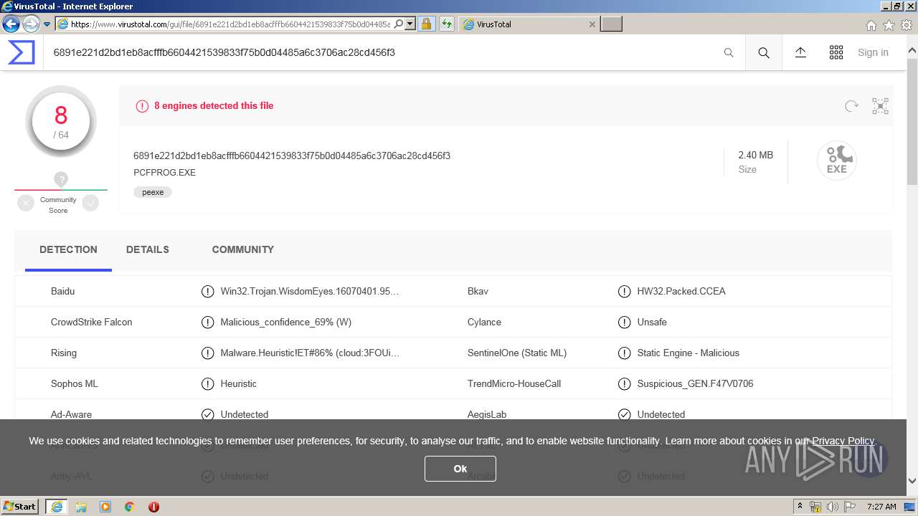The image size is (918, 516).
Task: Click the detection score circle 8/64
Action: [61, 121]
